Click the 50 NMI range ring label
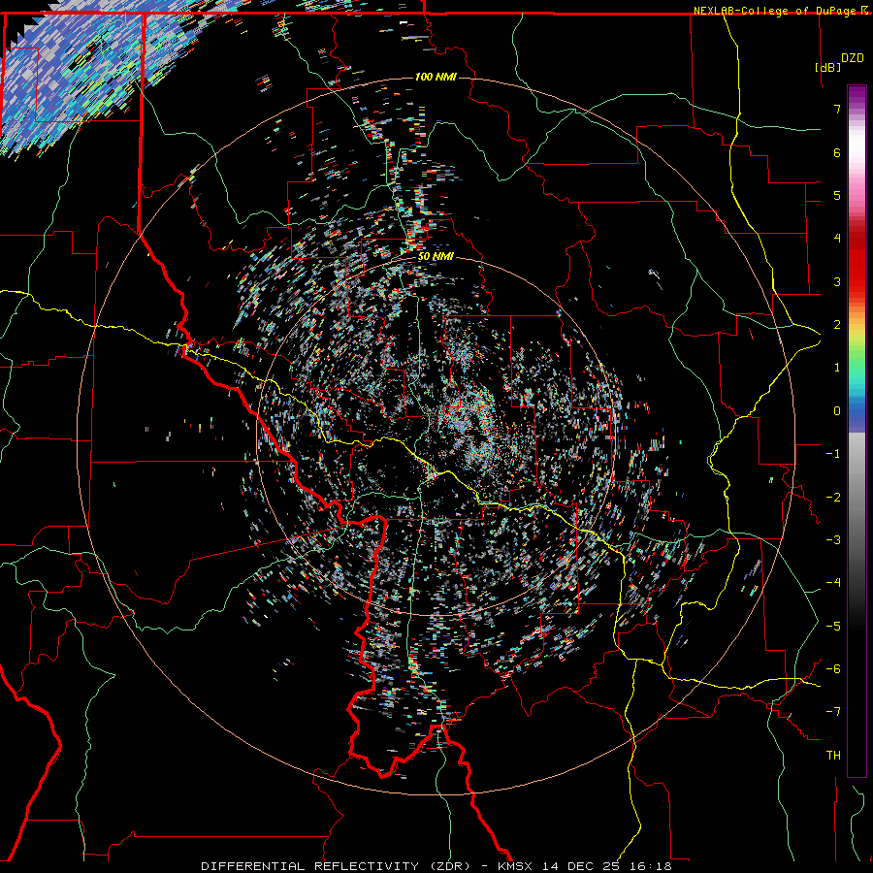Image resolution: width=873 pixels, height=873 pixels. [x=436, y=256]
